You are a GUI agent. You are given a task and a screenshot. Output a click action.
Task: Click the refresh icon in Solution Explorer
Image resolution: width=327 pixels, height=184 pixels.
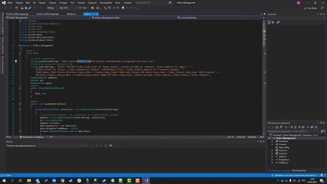[295, 127]
